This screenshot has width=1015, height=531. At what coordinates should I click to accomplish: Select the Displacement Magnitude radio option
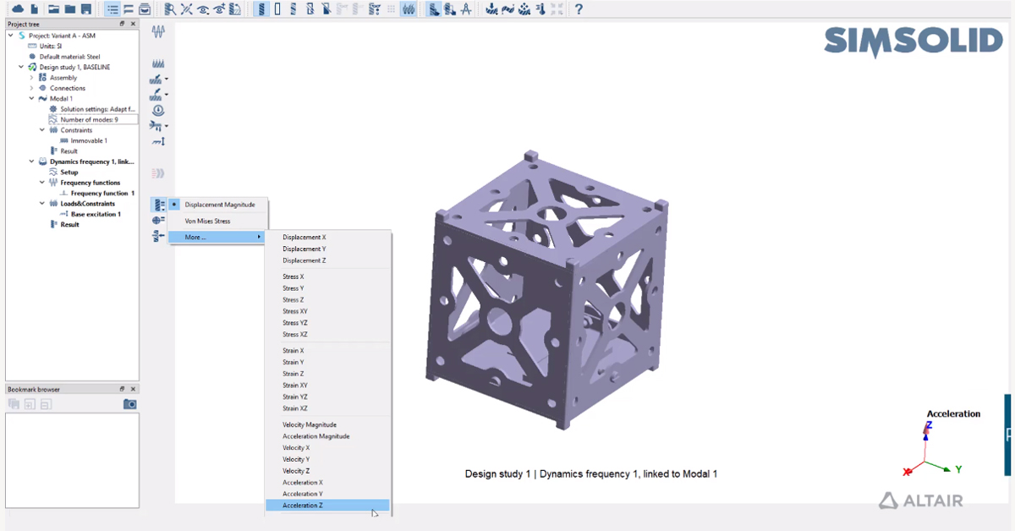pos(174,205)
